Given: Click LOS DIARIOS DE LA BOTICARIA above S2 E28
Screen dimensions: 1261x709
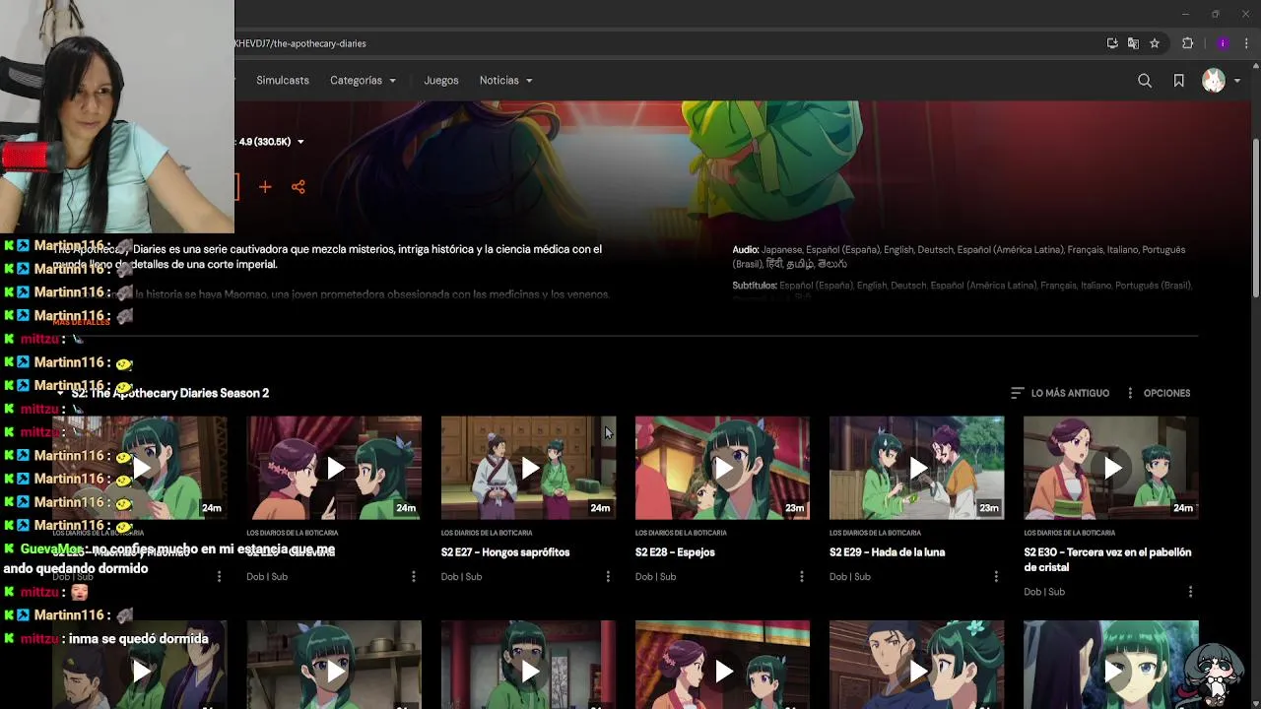Looking at the screenshot, I should (x=681, y=533).
